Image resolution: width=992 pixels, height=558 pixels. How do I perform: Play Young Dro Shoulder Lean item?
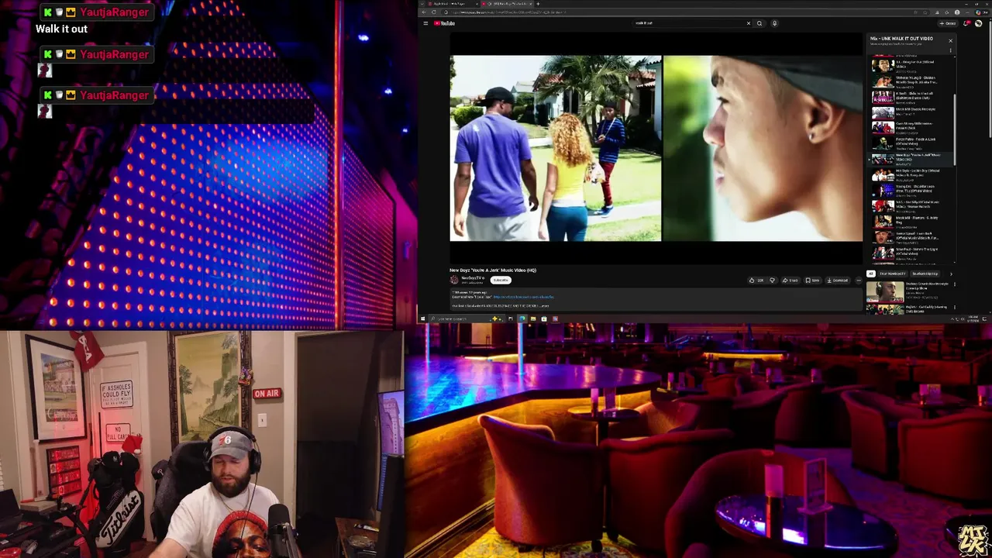tap(910, 191)
